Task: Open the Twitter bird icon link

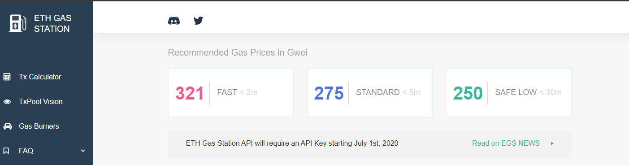Action: (x=198, y=21)
